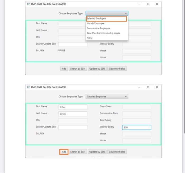Minimize the top Employee Salary Calculator window
This screenshot has height=173, width=185.
click(139, 4)
